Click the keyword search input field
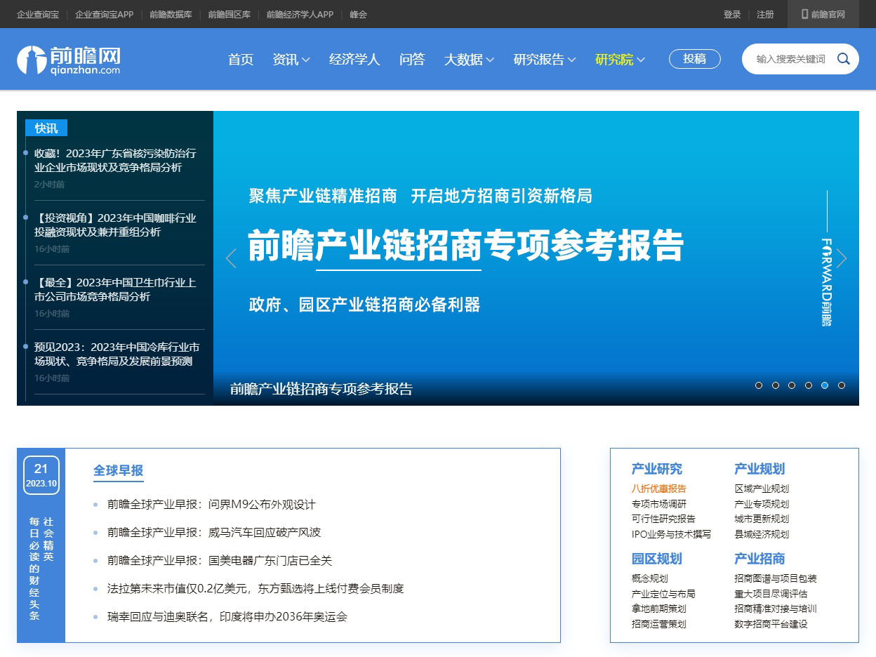 790,59
